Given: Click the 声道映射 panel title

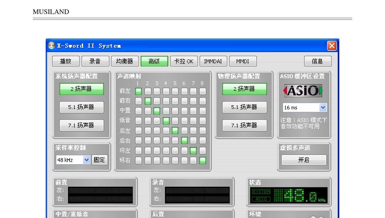Looking at the screenshot, I should 129,76.
